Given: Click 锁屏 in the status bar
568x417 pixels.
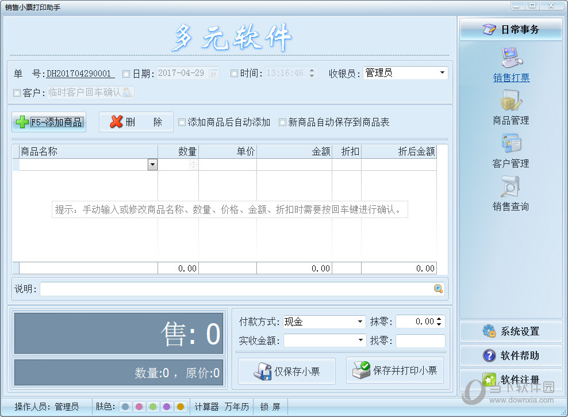Looking at the screenshot, I should pyautogui.click(x=270, y=407).
